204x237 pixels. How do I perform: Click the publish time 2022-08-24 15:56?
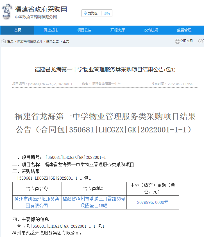click(x=180, y=84)
